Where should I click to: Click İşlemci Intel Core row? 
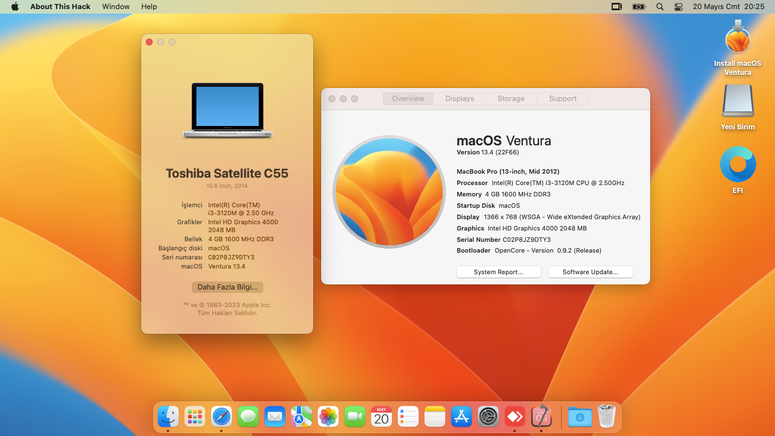(228, 209)
